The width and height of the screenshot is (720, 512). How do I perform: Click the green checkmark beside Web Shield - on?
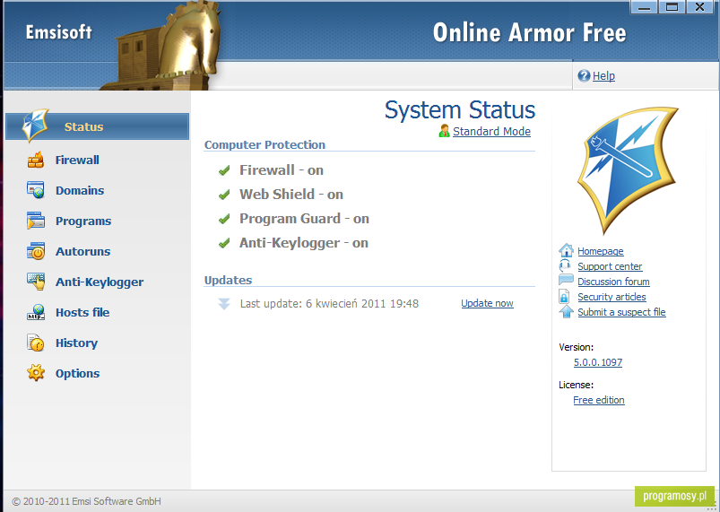point(224,195)
